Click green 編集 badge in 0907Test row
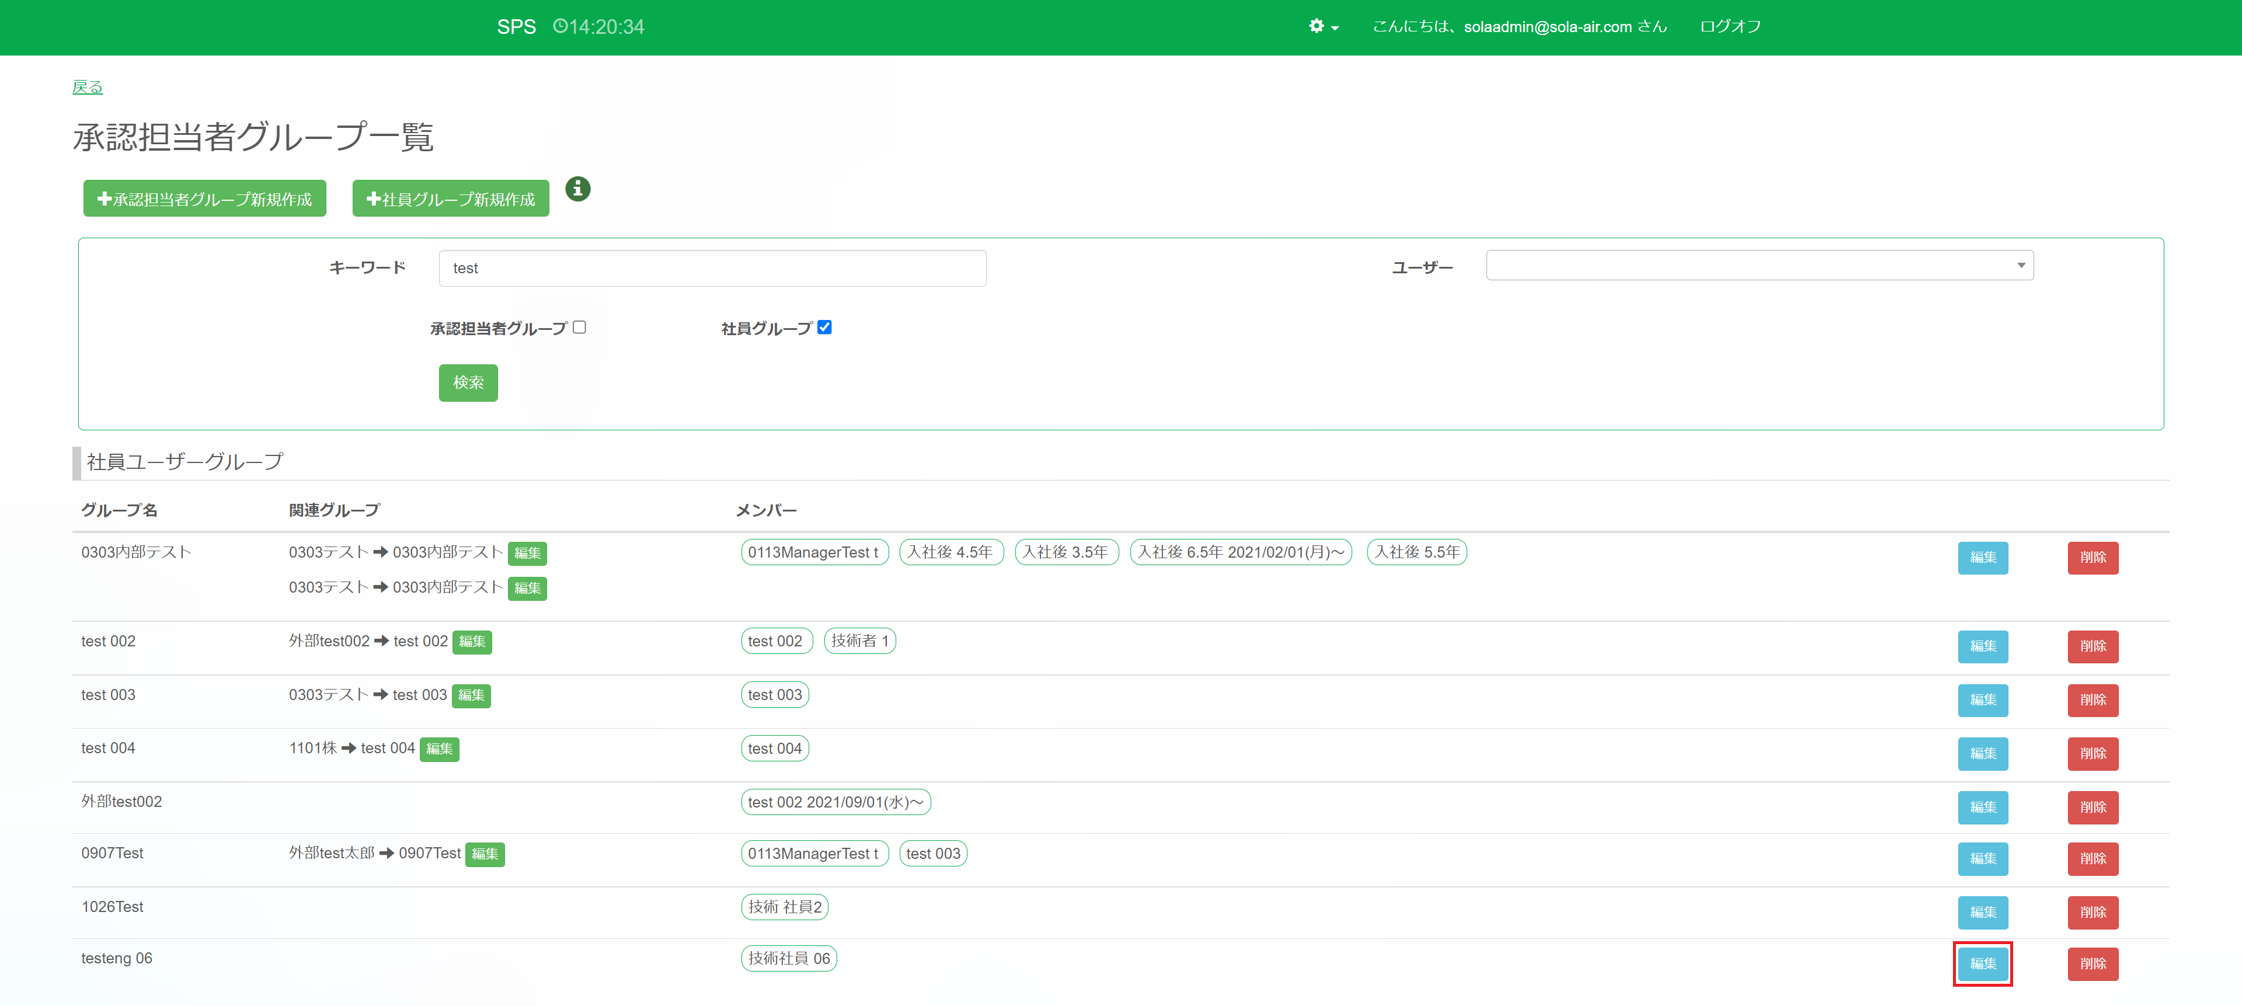This screenshot has height=1006, width=2242. pyautogui.click(x=485, y=855)
